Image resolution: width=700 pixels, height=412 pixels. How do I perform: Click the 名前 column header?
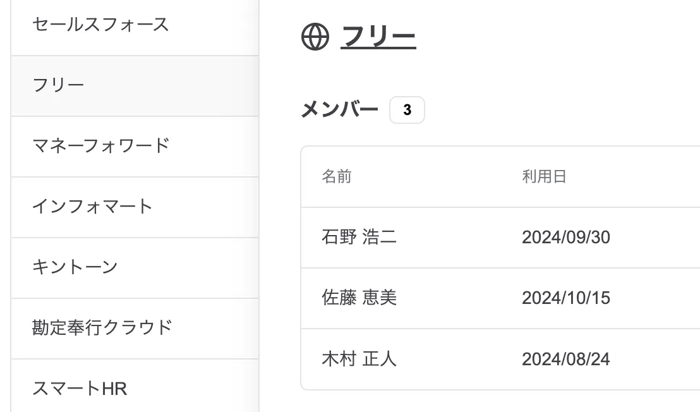[337, 177]
